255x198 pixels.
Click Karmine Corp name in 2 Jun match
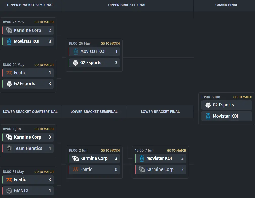coord(94,159)
